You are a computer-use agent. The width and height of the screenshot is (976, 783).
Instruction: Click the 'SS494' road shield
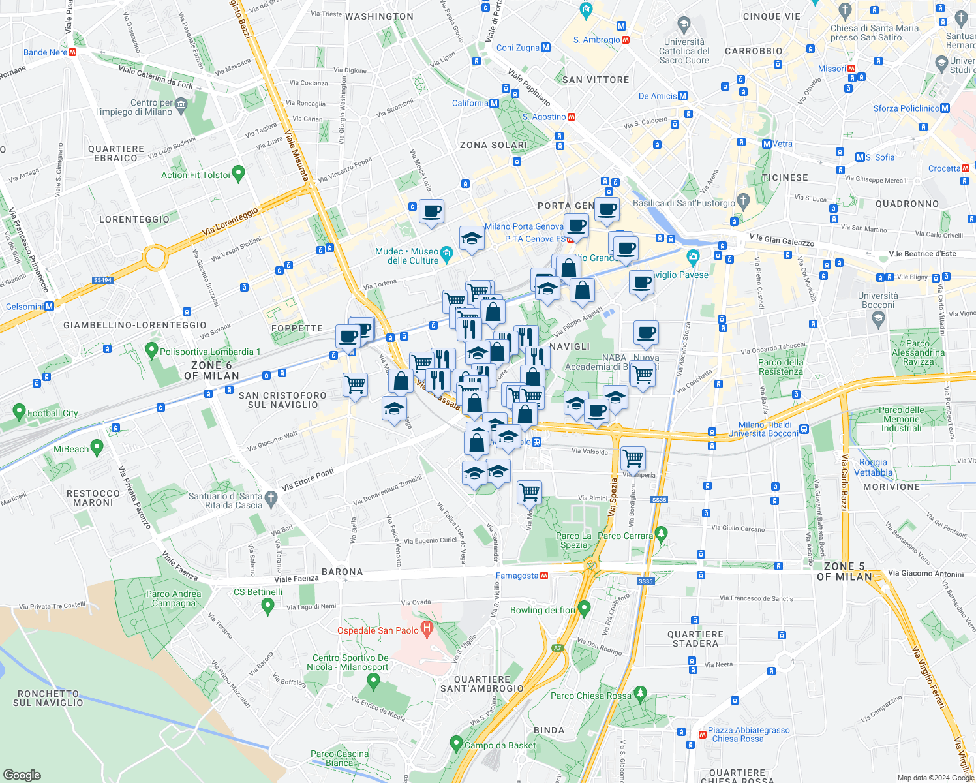point(102,280)
